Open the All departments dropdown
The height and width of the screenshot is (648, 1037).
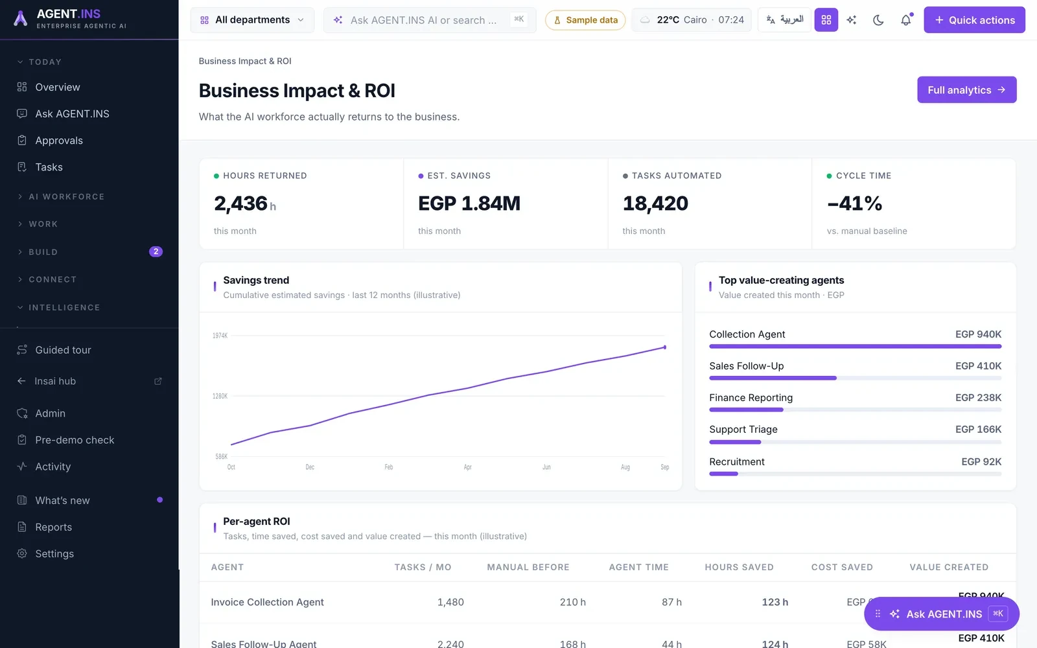(x=252, y=20)
